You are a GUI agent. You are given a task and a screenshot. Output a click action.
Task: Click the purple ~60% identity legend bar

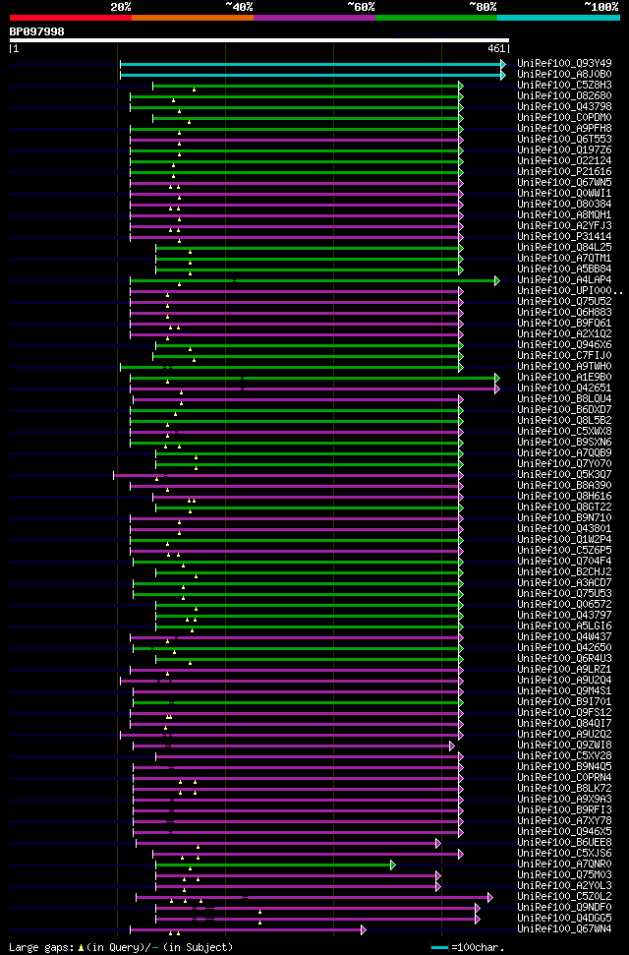pyautogui.click(x=314, y=18)
